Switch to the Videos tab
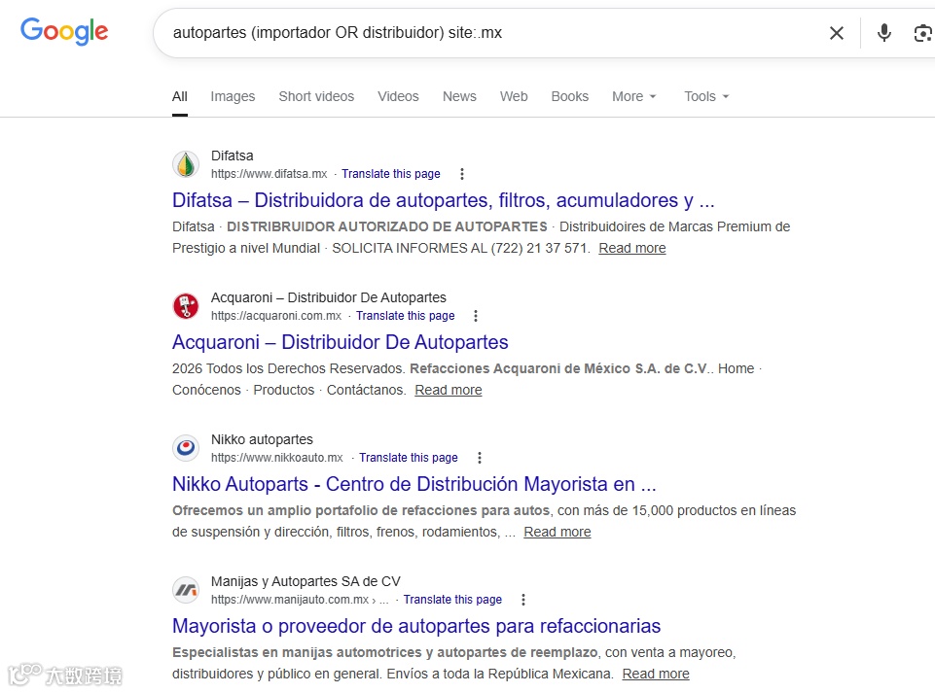This screenshot has height=693, width=935. (398, 96)
